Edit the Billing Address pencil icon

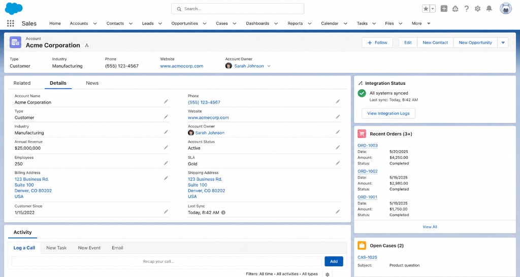pos(166,178)
